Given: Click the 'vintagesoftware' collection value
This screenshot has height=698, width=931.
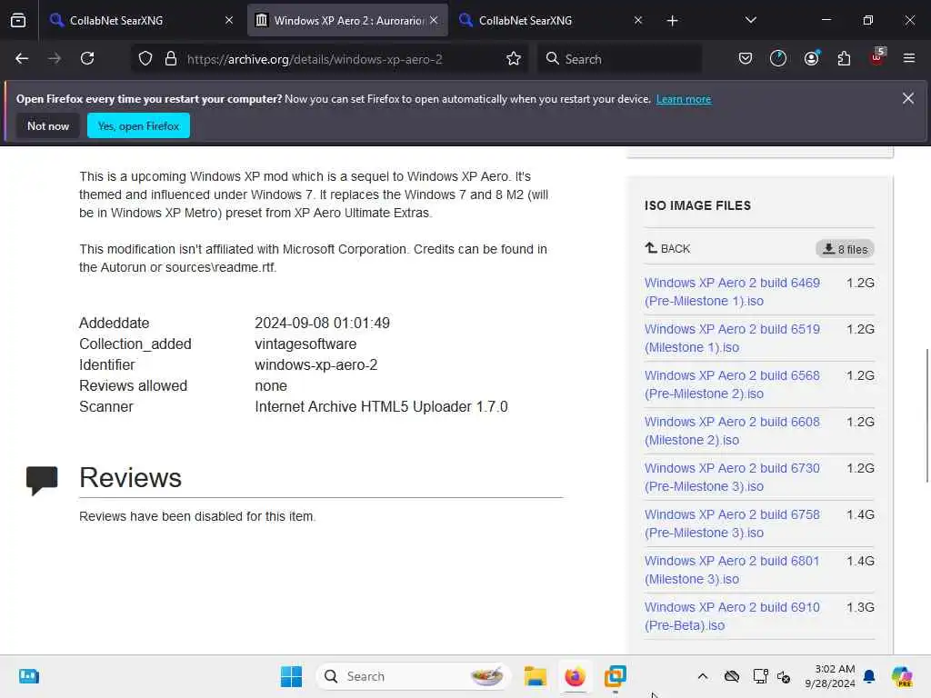Looking at the screenshot, I should click(x=305, y=344).
